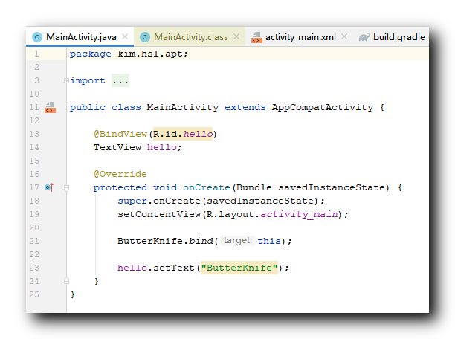
Task: Click the fold end marker on line 24
Action: [x=66, y=281]
